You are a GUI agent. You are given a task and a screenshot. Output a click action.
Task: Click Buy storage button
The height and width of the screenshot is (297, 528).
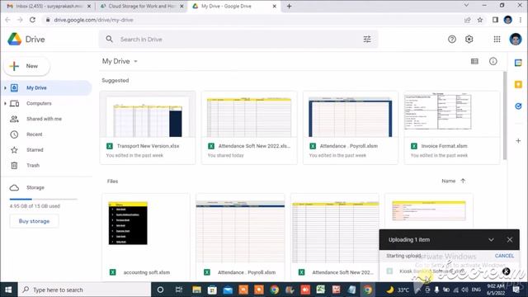(34, 221)
